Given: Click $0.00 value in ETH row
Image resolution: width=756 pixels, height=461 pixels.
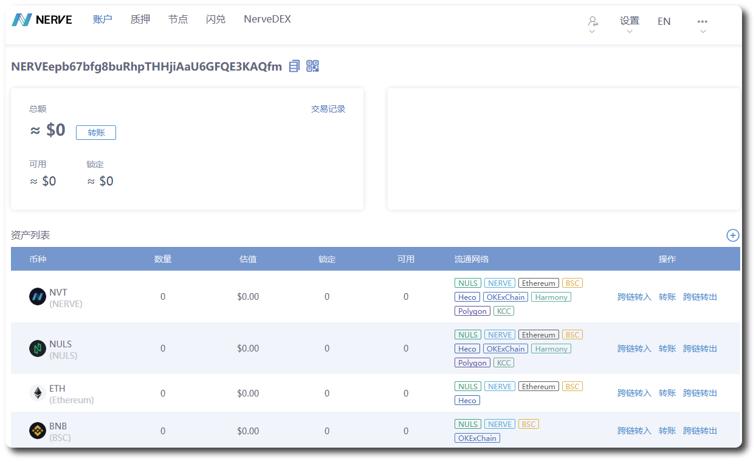Looking at the screenshot, I should (x=248, y=393).
